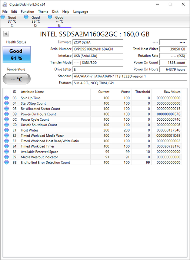Click the Transfer Mode field SATA/300
Viewport: 190px width, 260px height.
[97, 63]
